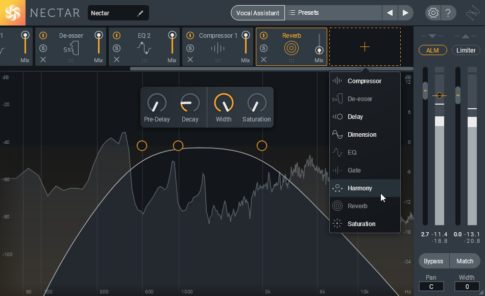Click the ALM threshold diamond marker
This screenshot has height=296, width=485.
tap(440, 95)
